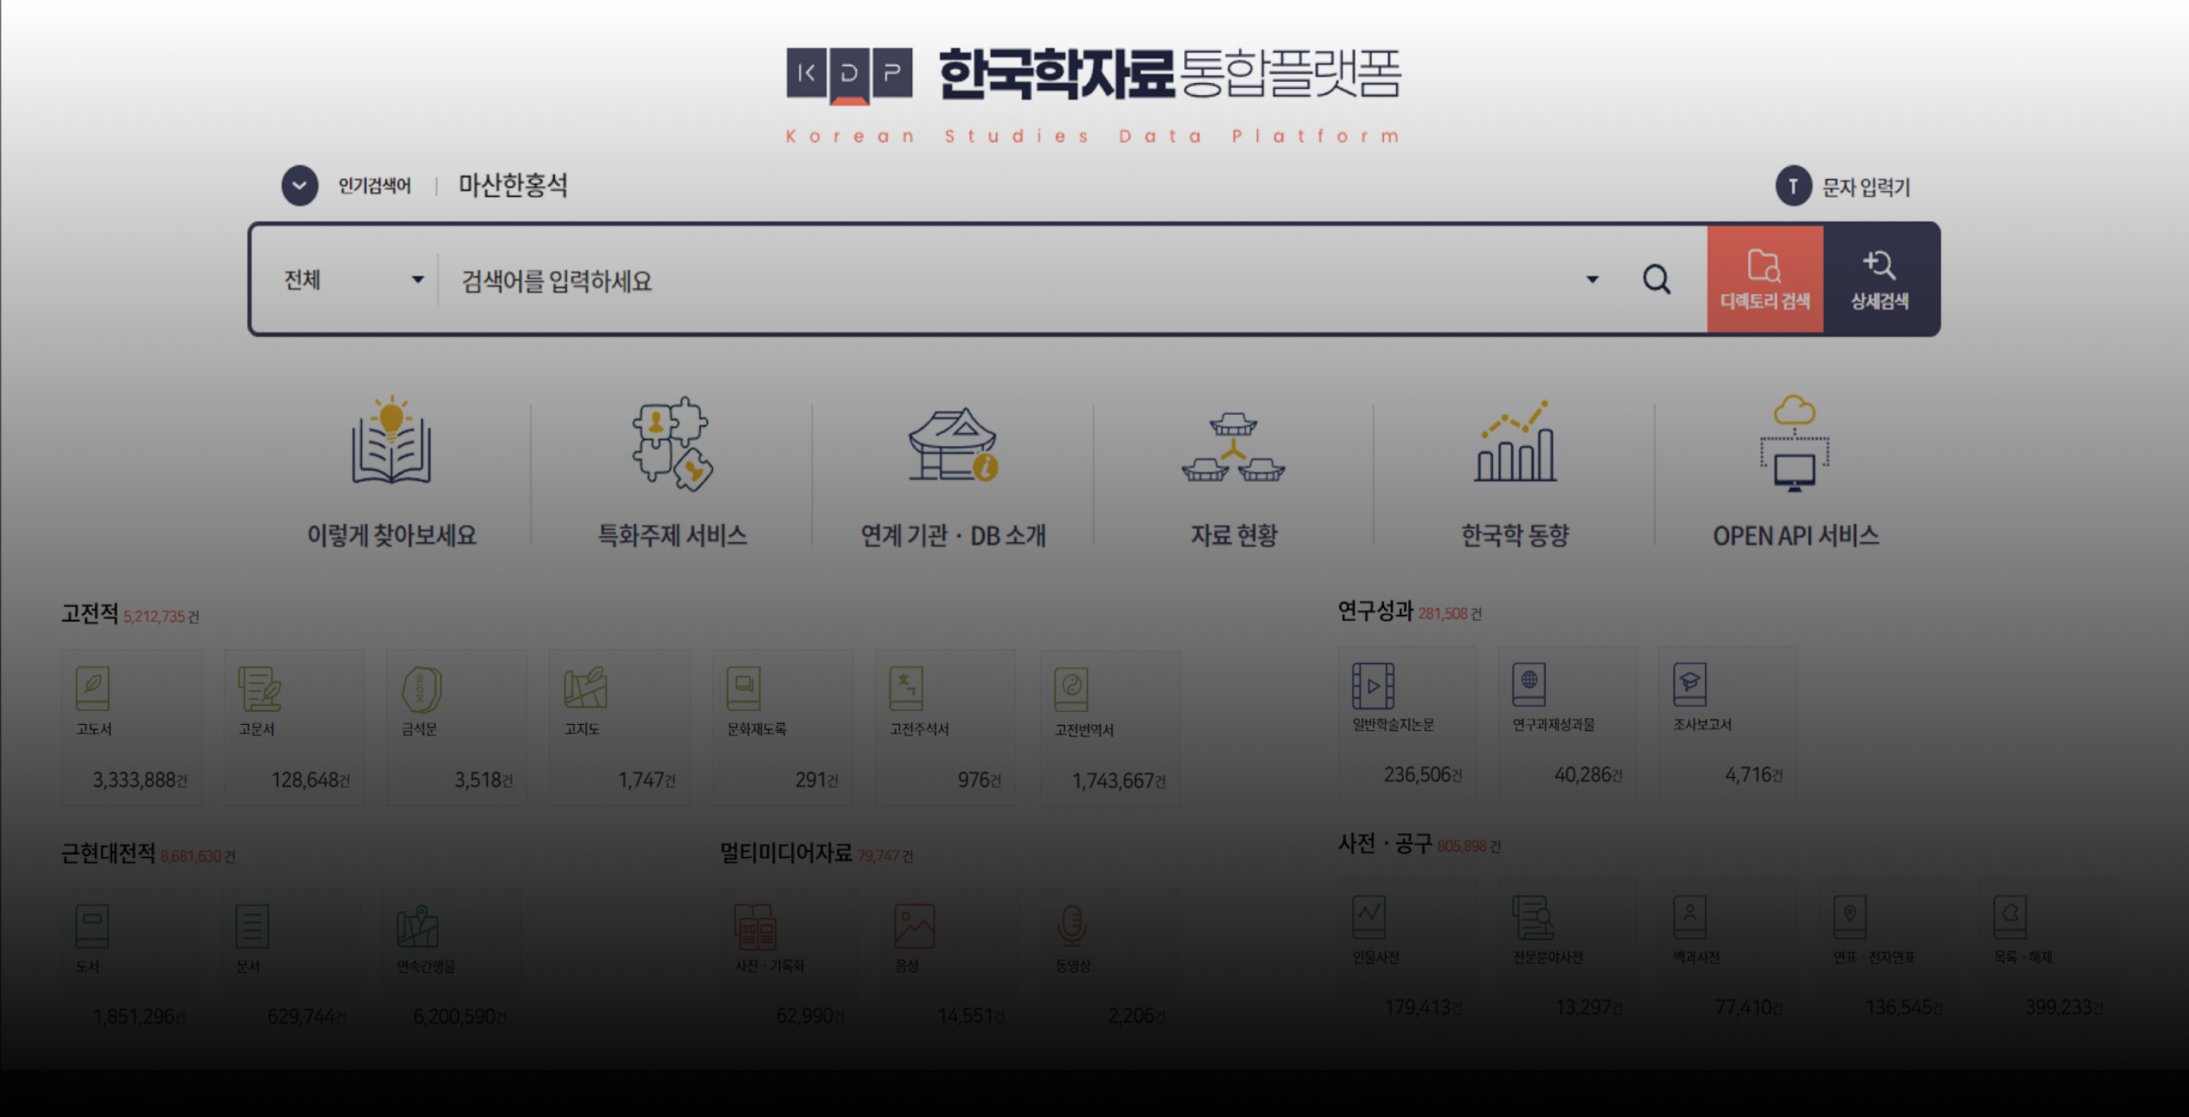Click the 6,200,590건 count under 연속간행물
2189x1117 pixels.
pyautogui.click(x=460, y=1016)
